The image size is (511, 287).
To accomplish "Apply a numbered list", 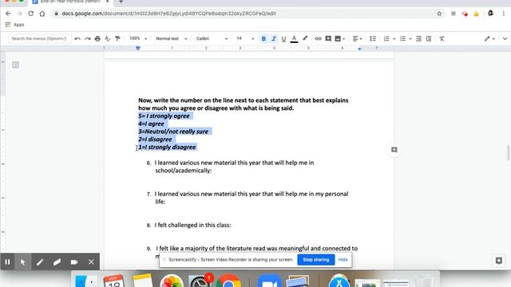I will click(386, 39).
